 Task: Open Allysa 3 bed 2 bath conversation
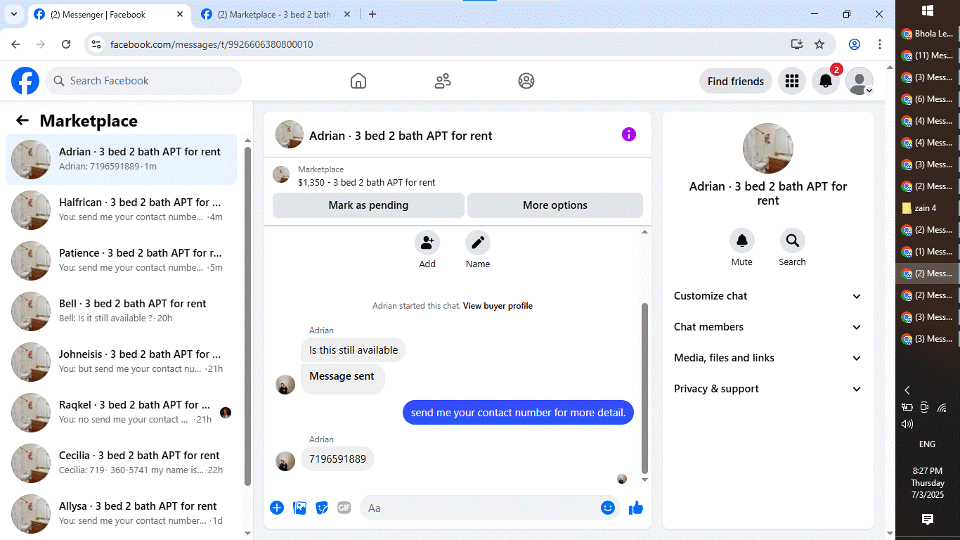[121, 513]
